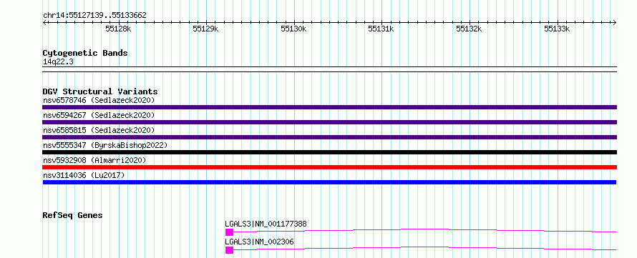Click the purple bar under nsv6594267

tap(329, 122)
